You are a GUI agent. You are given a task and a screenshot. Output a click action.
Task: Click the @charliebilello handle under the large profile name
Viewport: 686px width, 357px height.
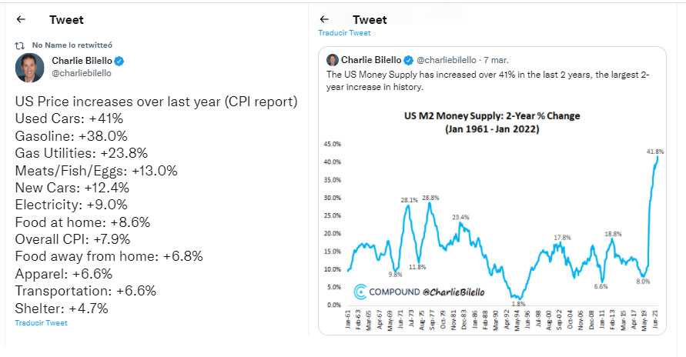(x=82, y=73)
